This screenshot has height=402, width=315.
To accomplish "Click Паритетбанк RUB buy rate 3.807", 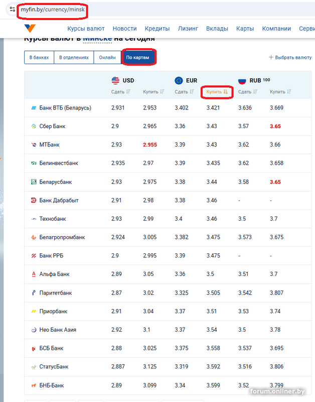I will (276, 293).
